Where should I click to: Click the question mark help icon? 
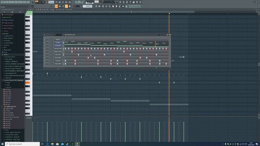pos(130,2)
